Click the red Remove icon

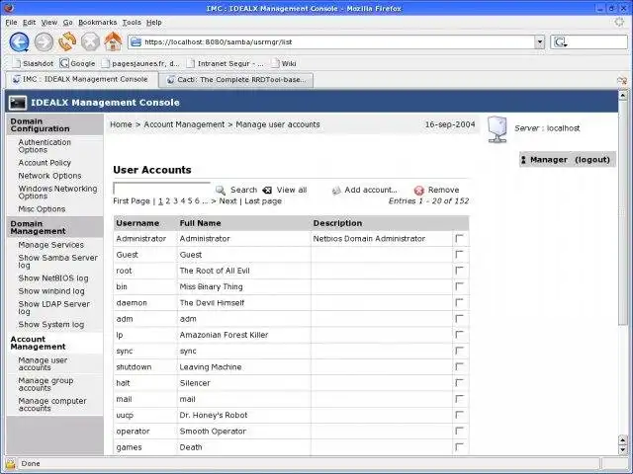419,191
